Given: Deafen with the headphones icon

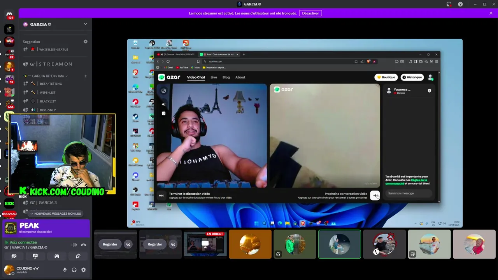Looking at the screenshot, I should (74, 270).
